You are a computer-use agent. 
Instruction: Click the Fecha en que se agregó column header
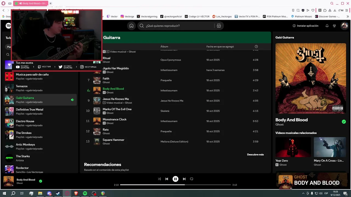220,47
